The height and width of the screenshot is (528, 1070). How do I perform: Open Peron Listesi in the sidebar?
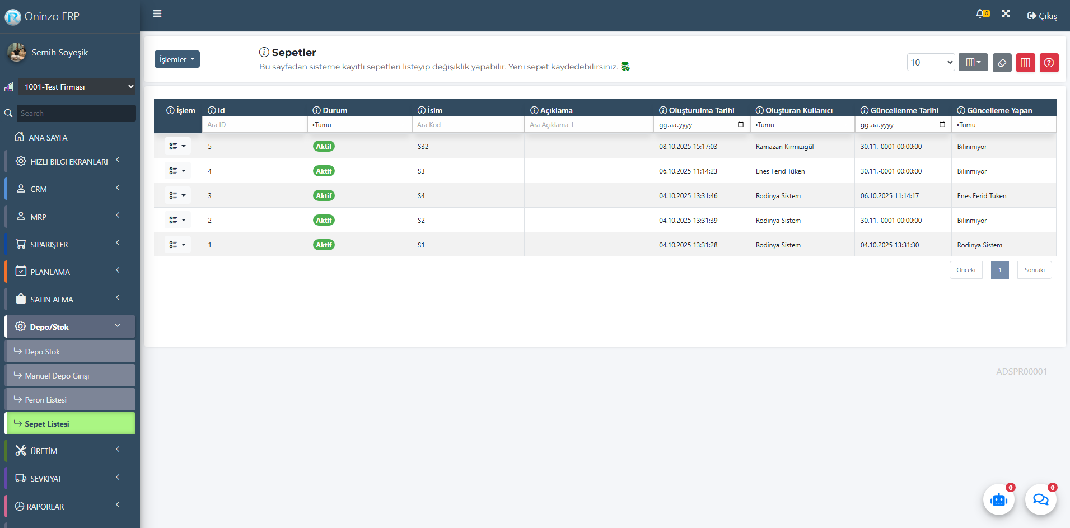pyautogui.click(x=70, y=400)
